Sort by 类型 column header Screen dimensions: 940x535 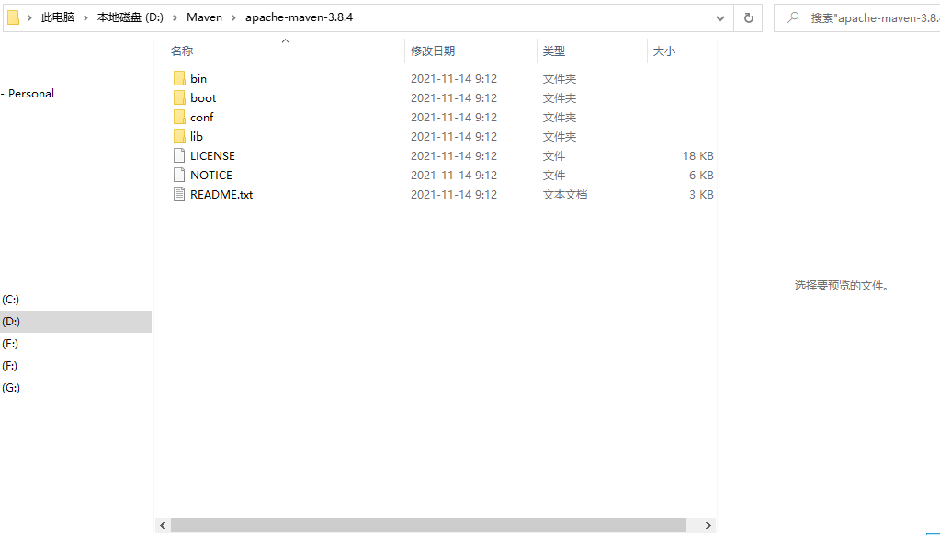pyautogui.click(x=554, y=51)
